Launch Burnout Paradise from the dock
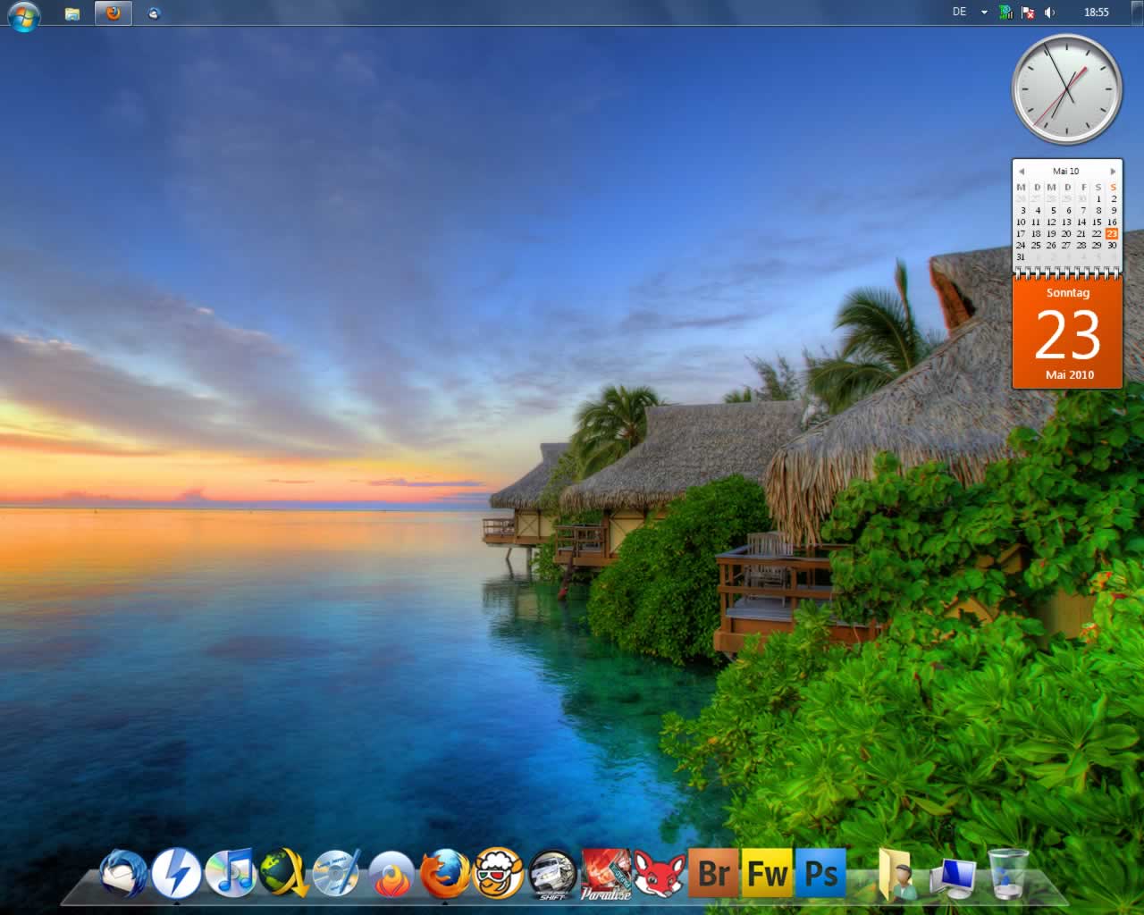This screenshot has width=1144, height=915. point(606,873)
